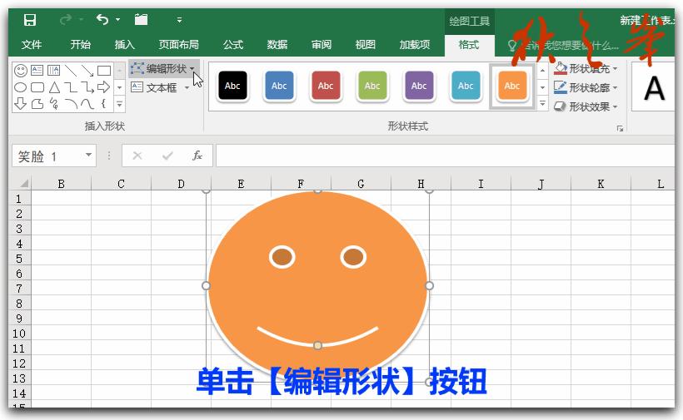This screenshot has width=683, height=420.
Task: Switch to the 视图 ribbon tab
Action: pyautogui.click(x=366, y=44)
